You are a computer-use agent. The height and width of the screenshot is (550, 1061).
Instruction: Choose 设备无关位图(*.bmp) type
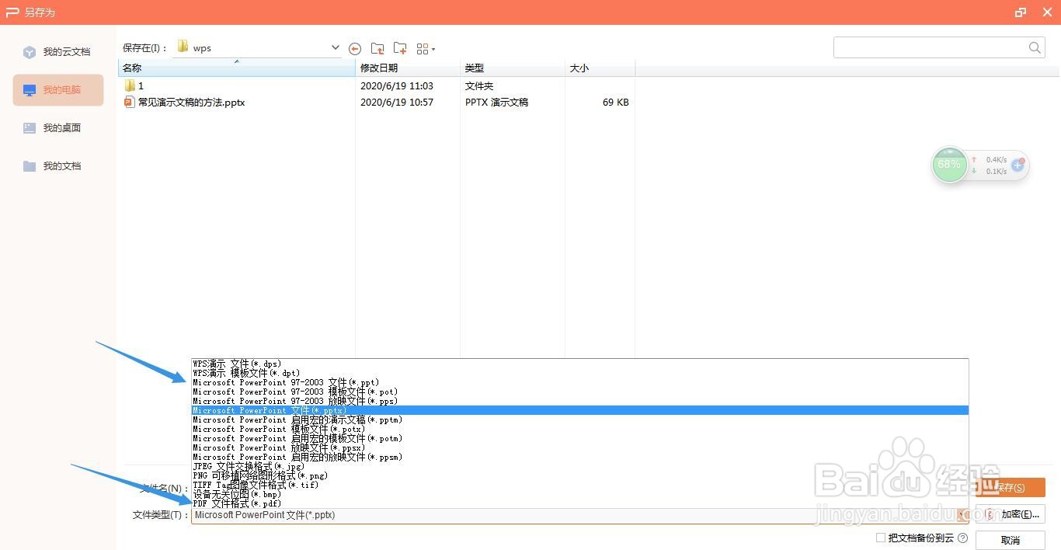(x=580, y=494)
